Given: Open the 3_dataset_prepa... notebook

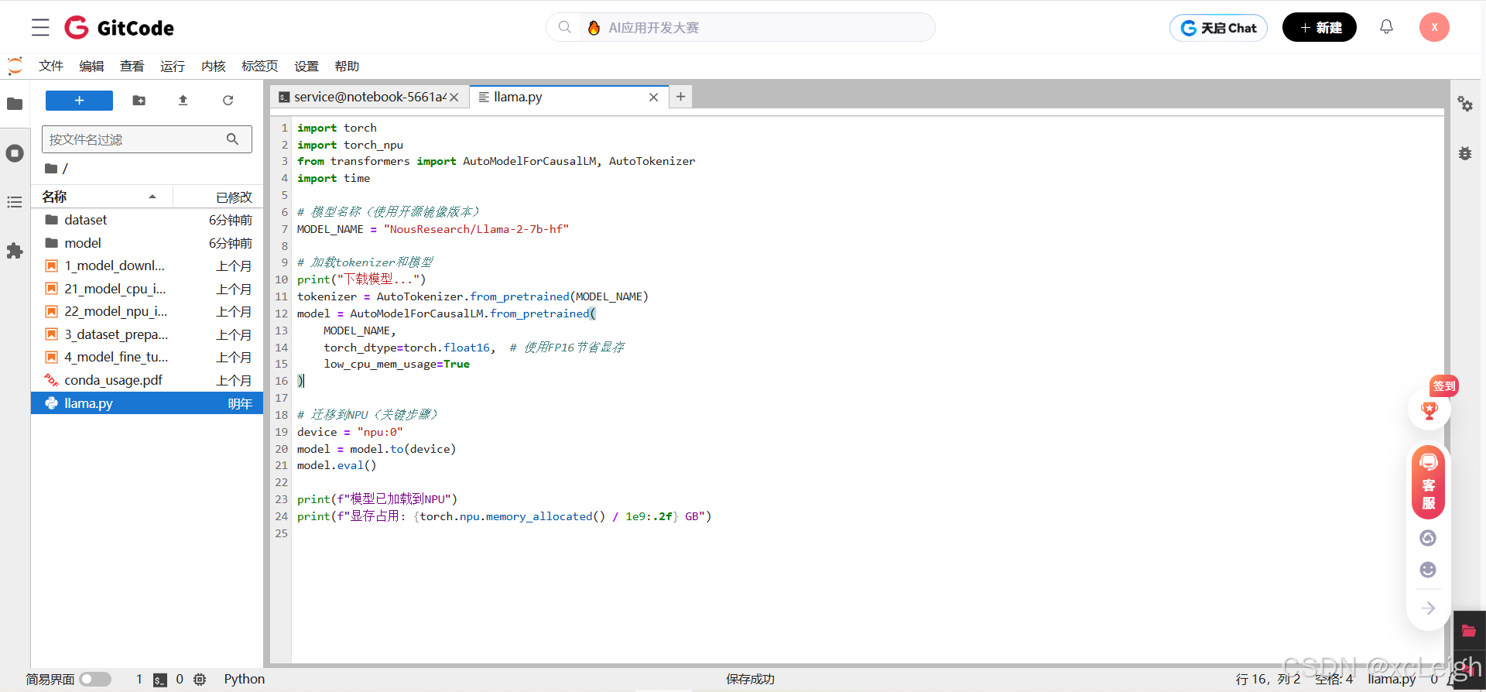Looking at the screenshot, I should point(147,334).
